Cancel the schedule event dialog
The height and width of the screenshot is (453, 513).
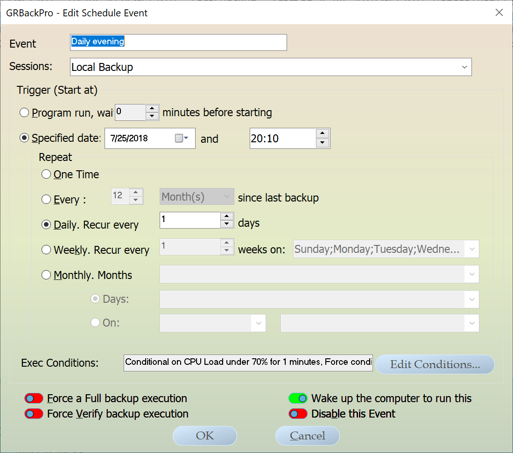coord(307,436)
